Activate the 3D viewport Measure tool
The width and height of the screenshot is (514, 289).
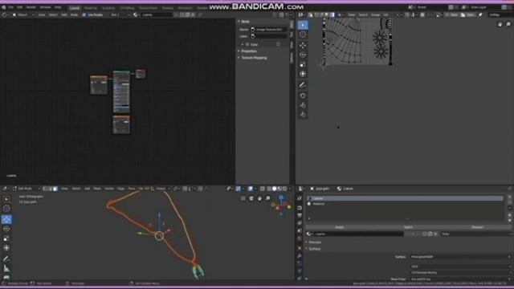point(6,268)
